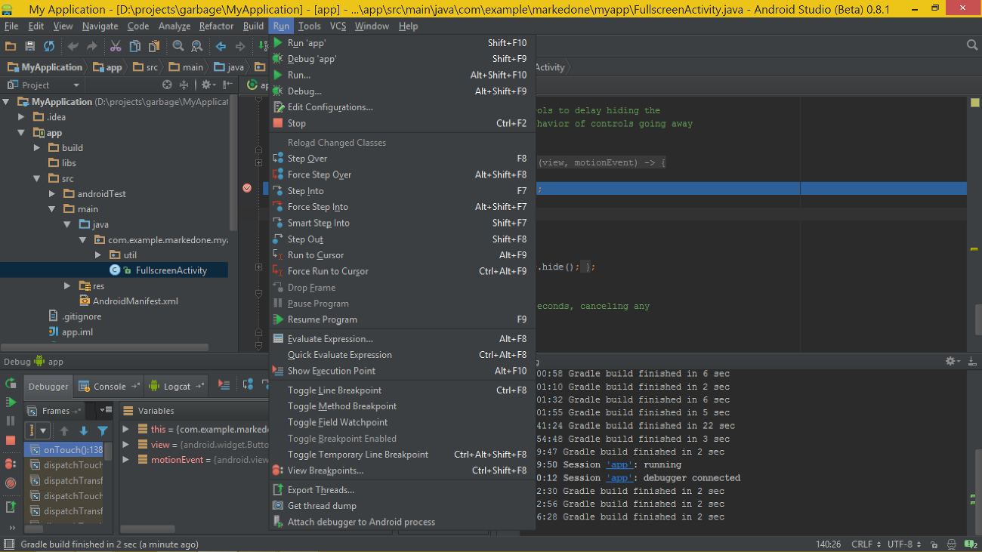Click the Hide Project panel icon

coord(227,85)
